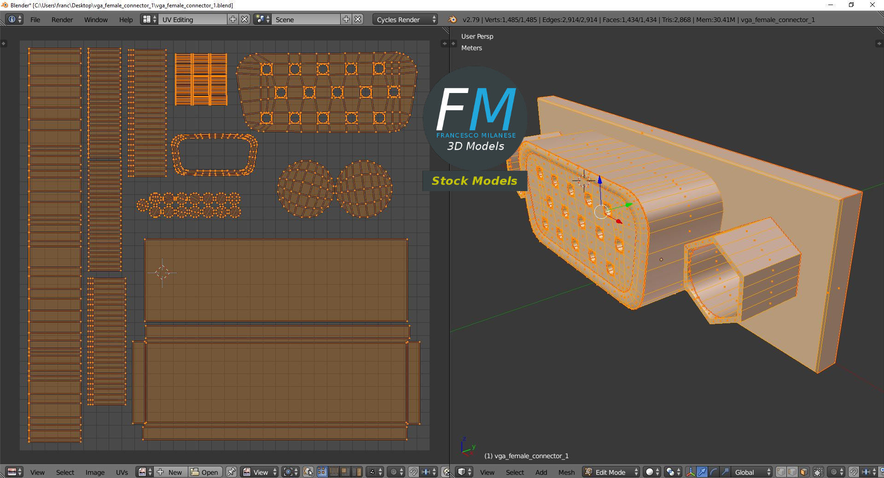Open the Cycles Render engine dropdown
The image size is (884, 478).
[x=405, y=19]
